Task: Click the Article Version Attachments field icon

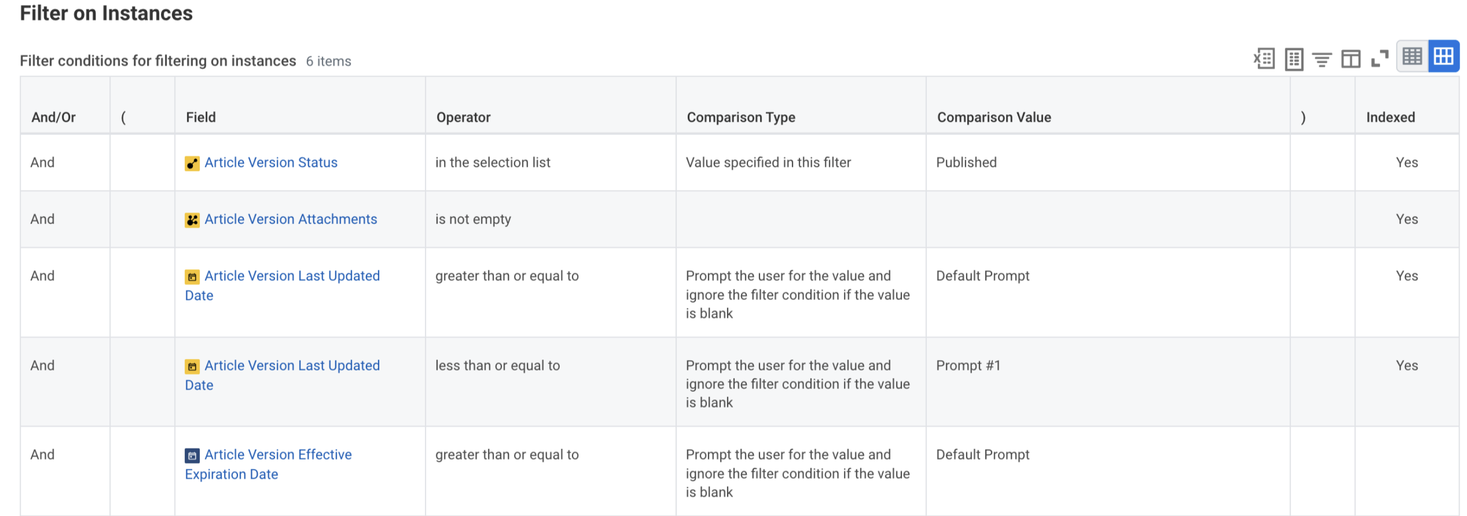Action: (x=192, y=220)
